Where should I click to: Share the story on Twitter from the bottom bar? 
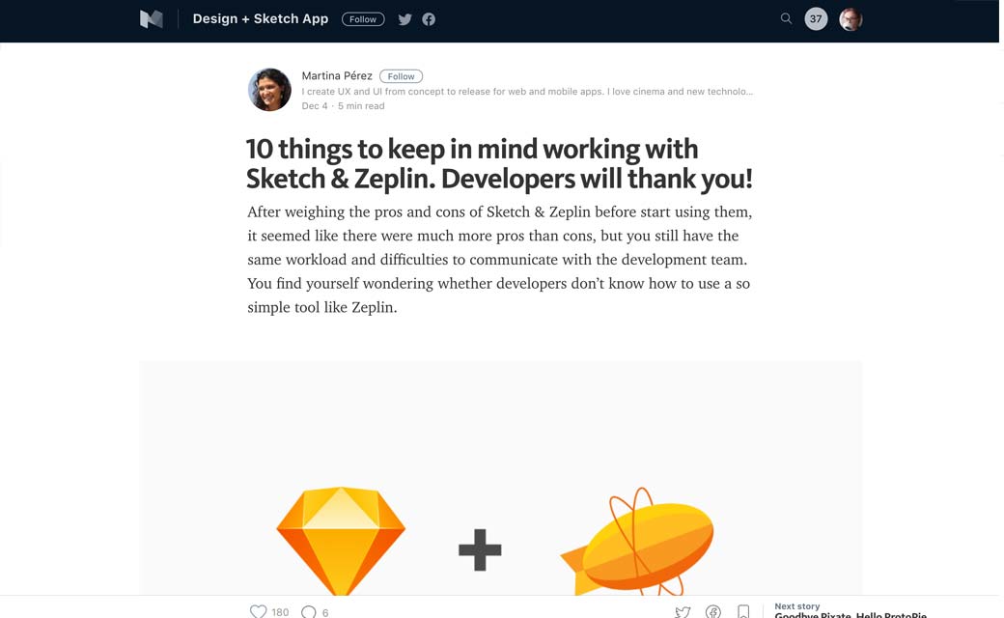[x=683, y=611]
